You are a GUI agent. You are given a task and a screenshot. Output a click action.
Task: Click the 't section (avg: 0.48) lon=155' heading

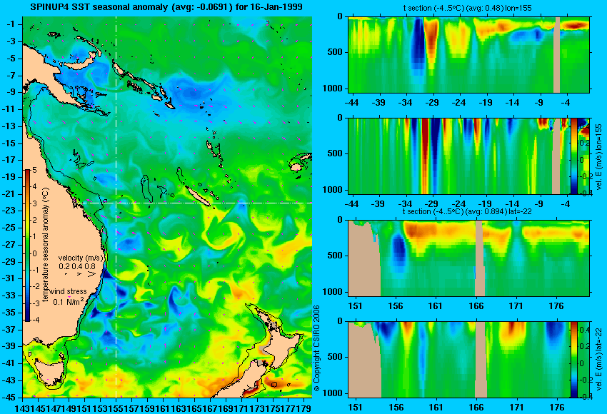467,8
